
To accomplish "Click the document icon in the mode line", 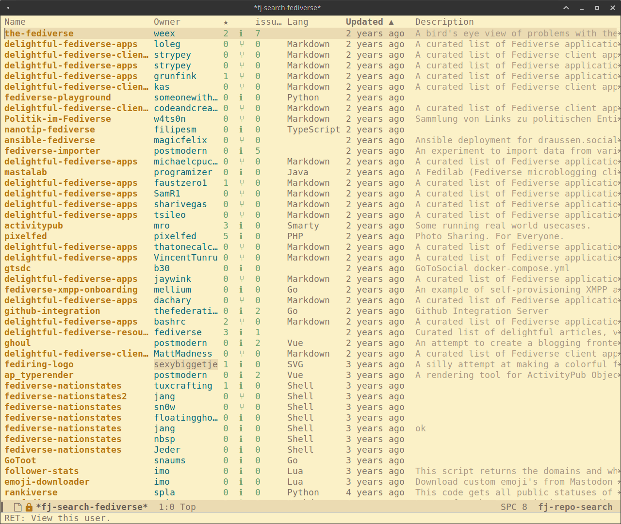I will [17, 507].
